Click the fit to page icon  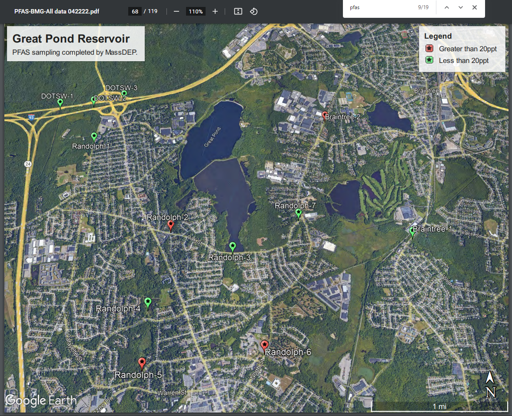pyautogui.click(x=238, y=11)
